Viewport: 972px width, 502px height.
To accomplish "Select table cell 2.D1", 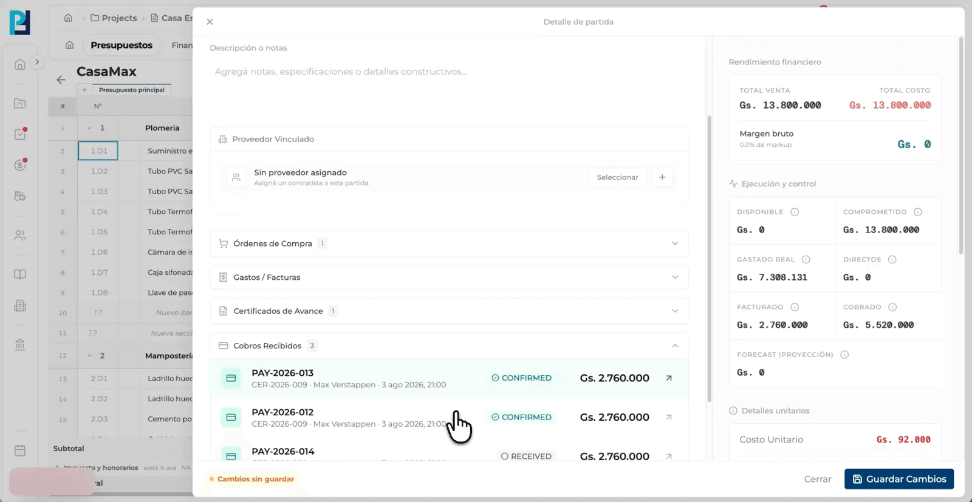I will (x=99, y=378).
